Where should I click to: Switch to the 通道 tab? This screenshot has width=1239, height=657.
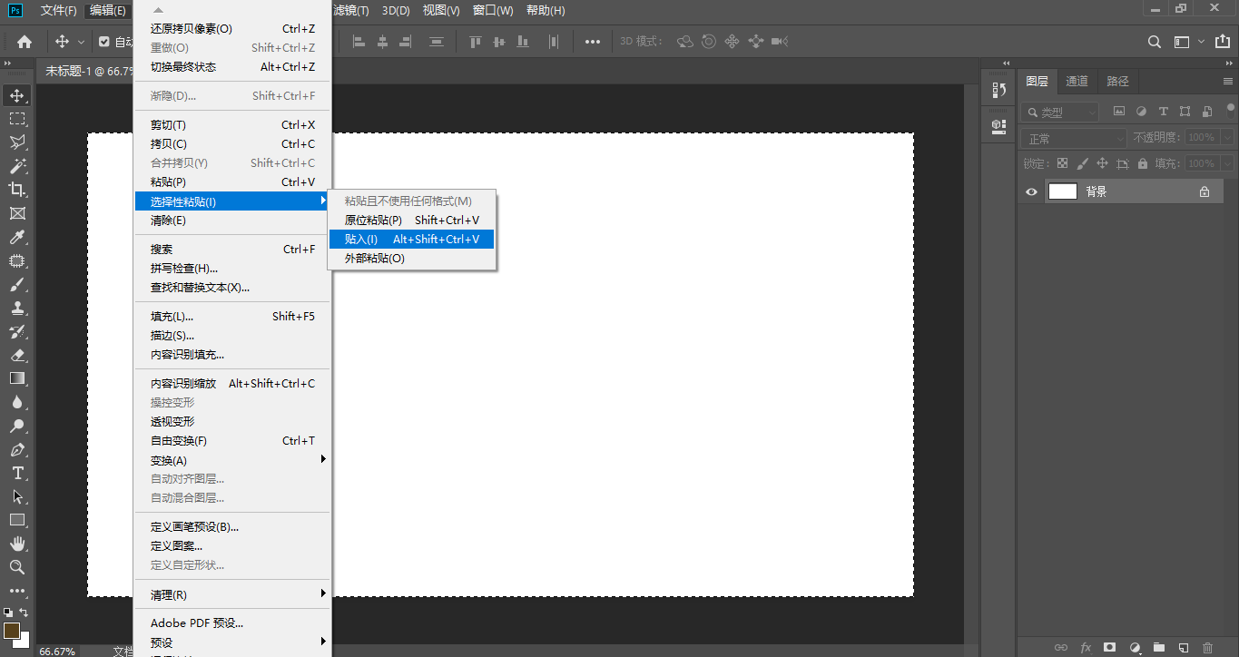point(1077,82)
